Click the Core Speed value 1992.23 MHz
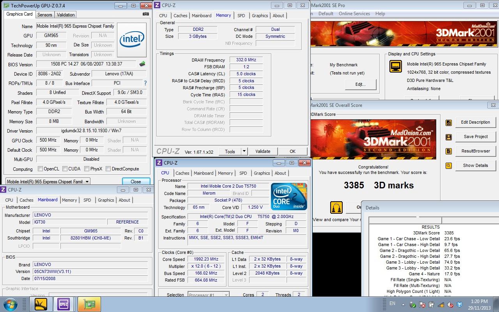 (206, 259)
